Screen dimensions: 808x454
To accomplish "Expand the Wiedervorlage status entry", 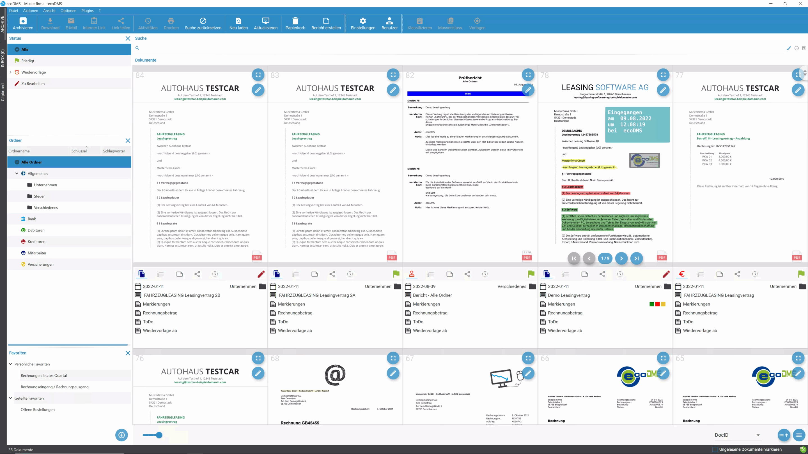I will pos(10,72).
